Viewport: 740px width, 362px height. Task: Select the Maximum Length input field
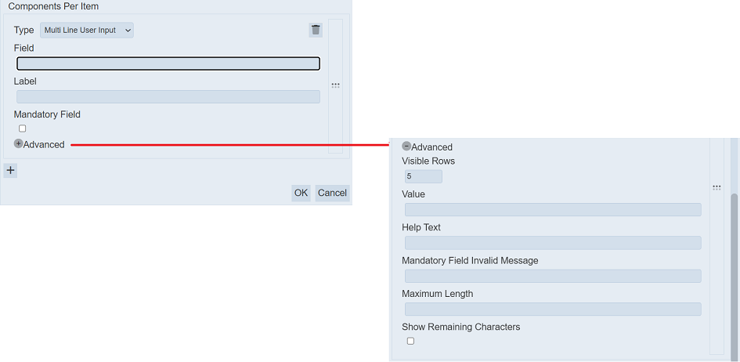553,310
